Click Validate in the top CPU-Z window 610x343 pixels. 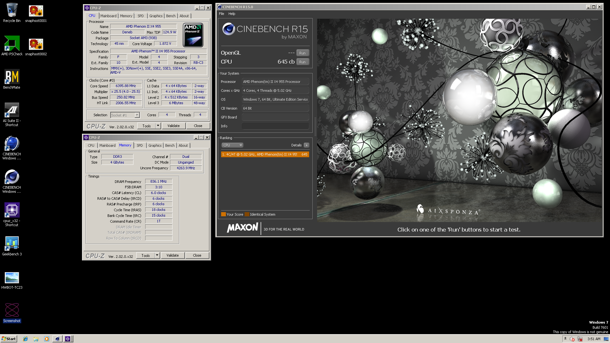click(x=173, y=126)
